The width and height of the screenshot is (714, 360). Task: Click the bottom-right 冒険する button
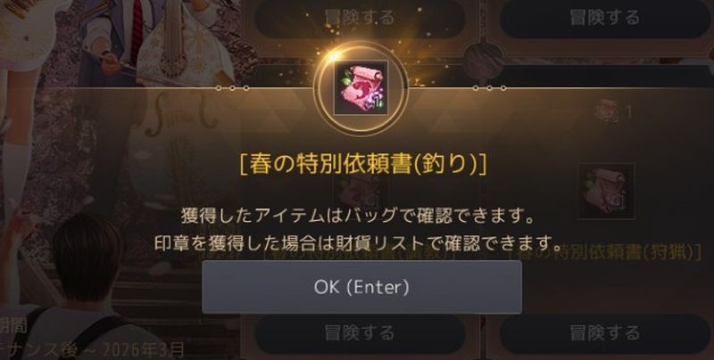coord(605,333)
